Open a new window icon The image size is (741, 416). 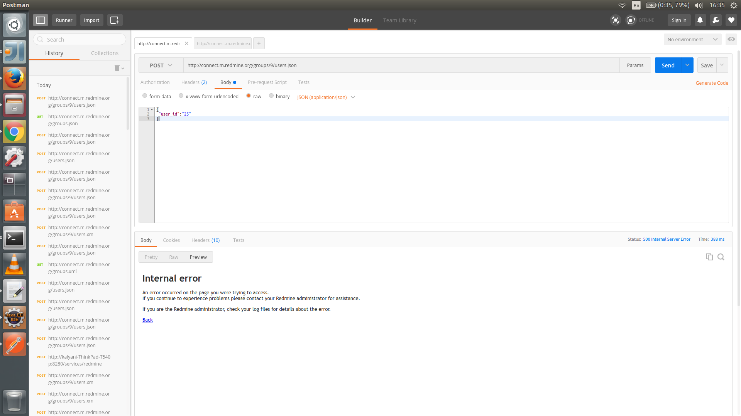click(115, 20)
